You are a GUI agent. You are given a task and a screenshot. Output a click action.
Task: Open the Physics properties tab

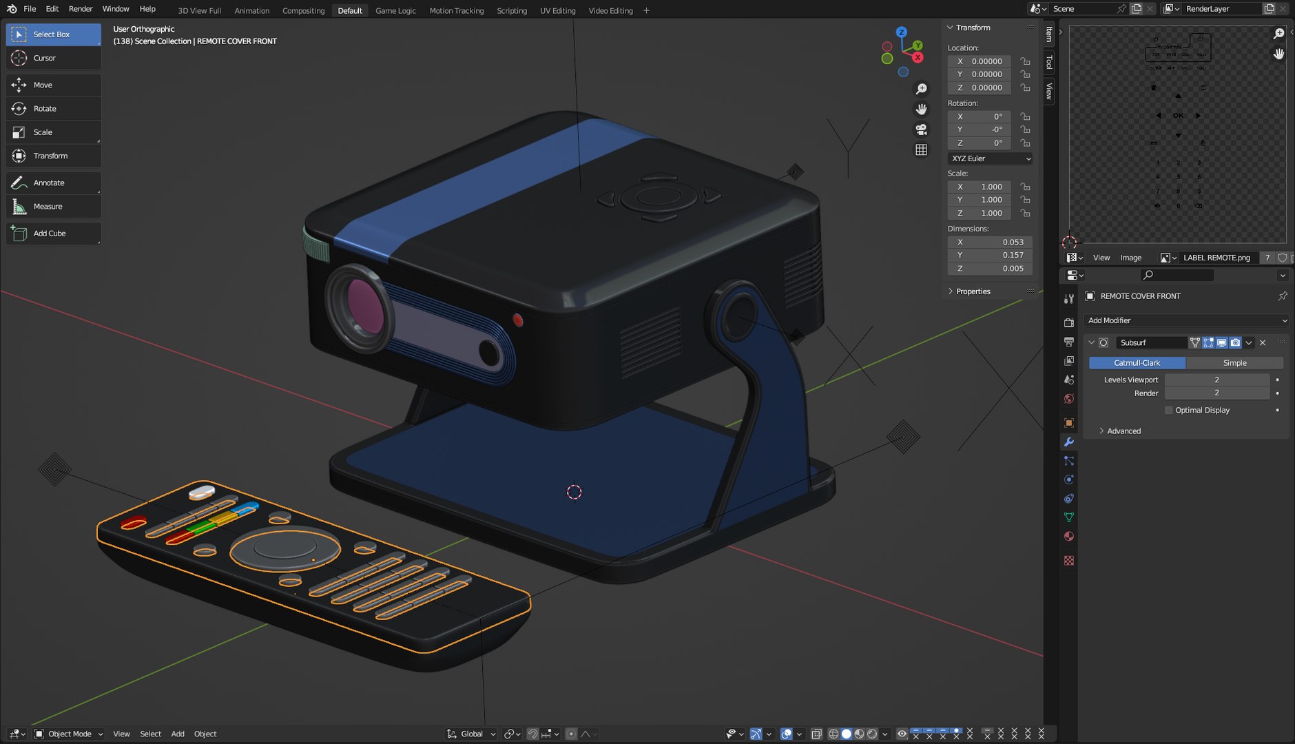point(1069,479)
